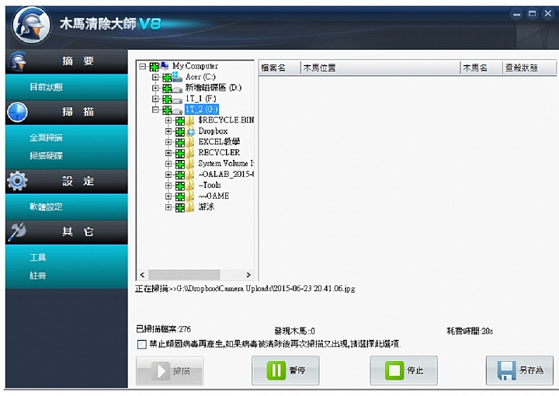This screenshot has width=559, height=396.
Task: Click the My Computer icon in tree
Action: tap(165, 66)
